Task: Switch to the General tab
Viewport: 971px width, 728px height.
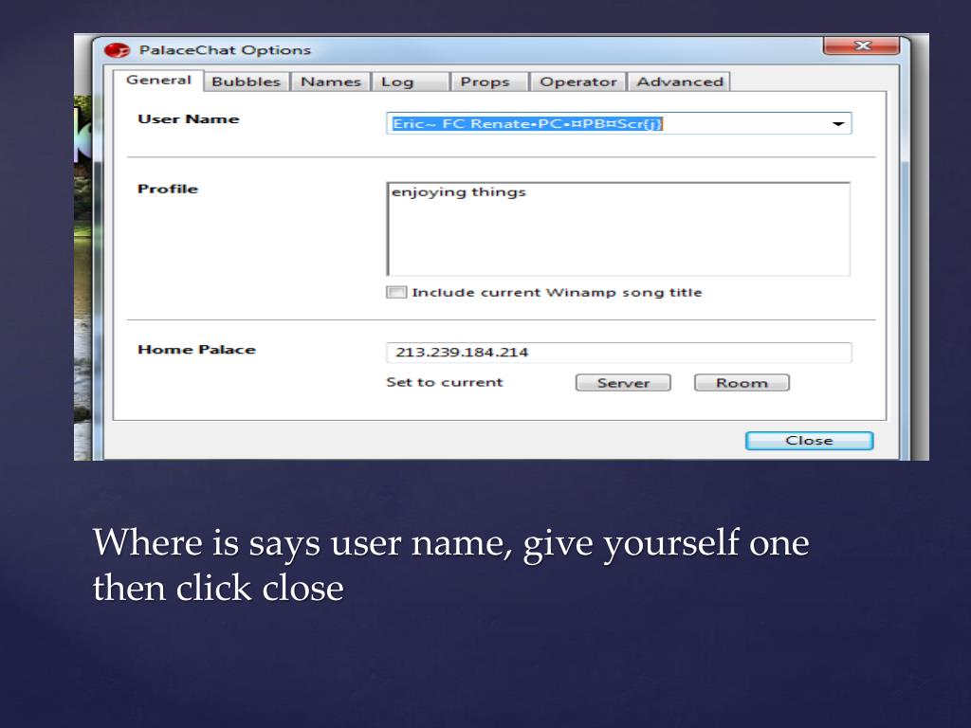Action: coord(158,81)
